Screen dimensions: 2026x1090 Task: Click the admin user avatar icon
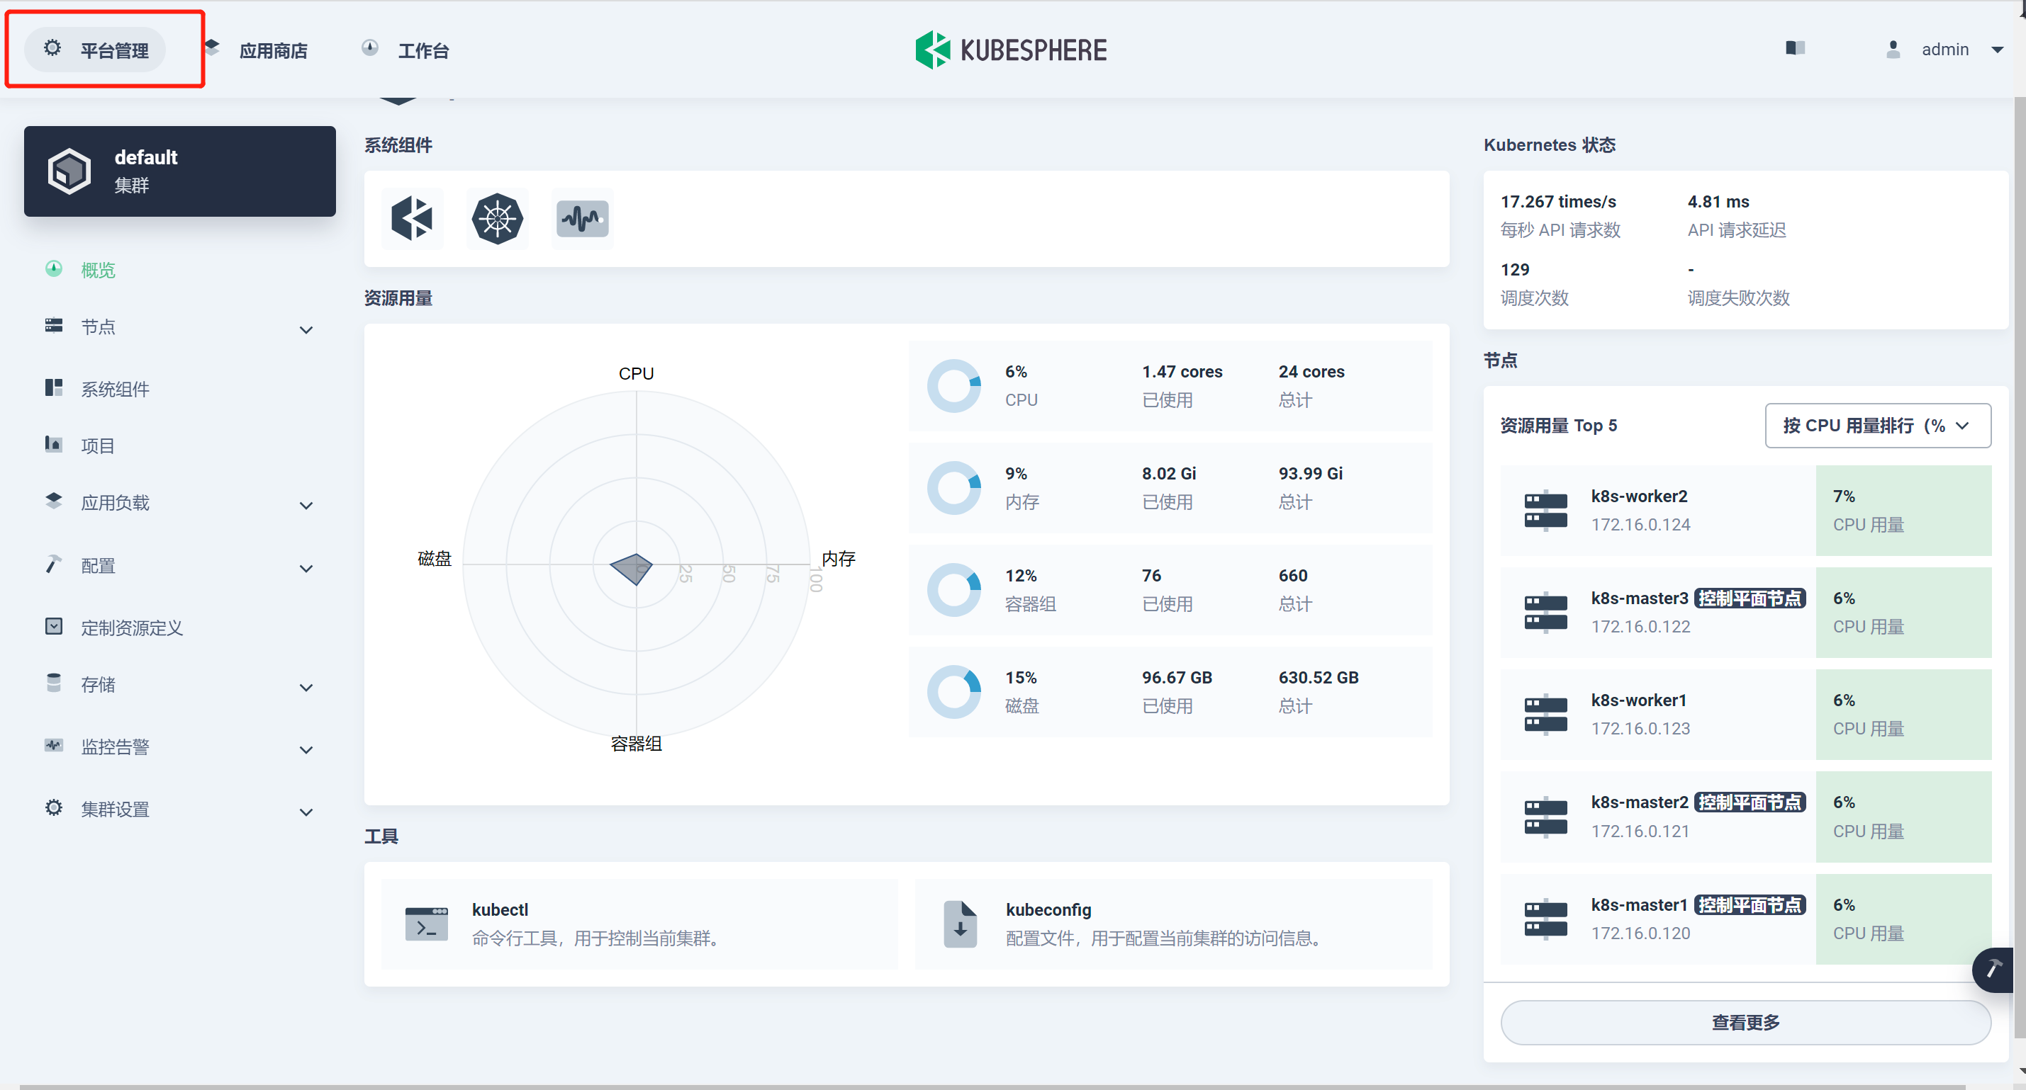(x=1893, y=49)
